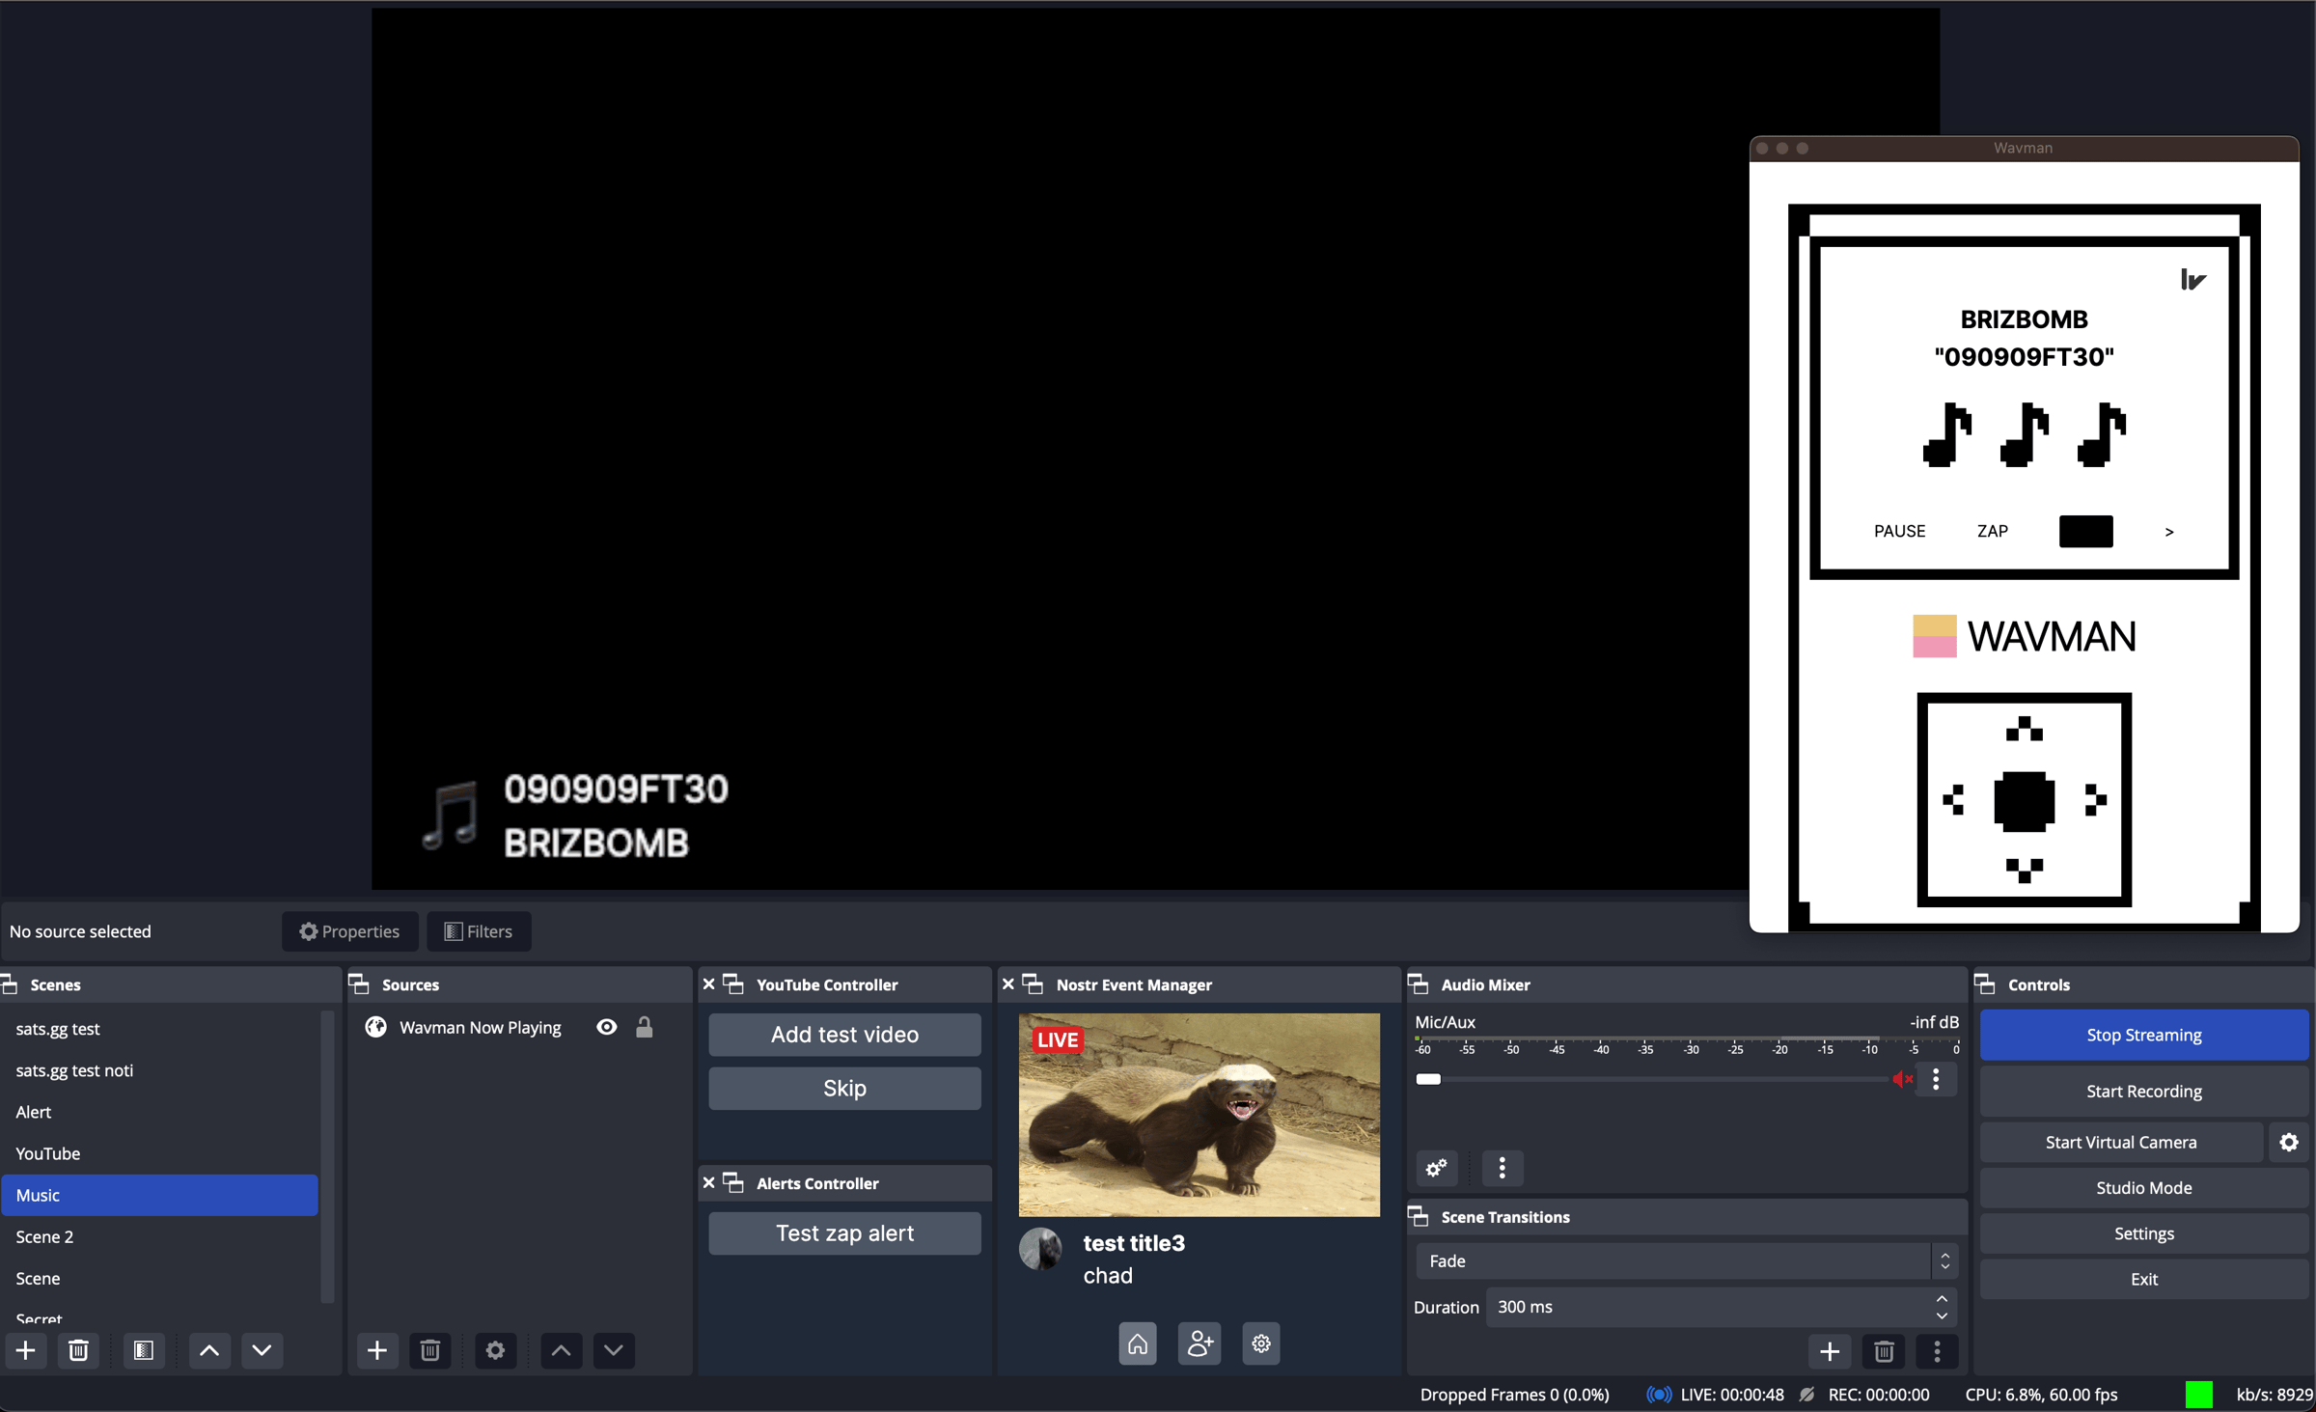Select the YouTube scene
This screenshot has height=1412, width=2316.
coord(48,1153)
